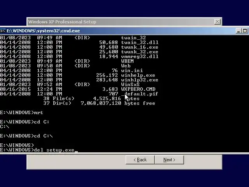
Task: Click the Windows XP Professional Setup title
Action: 62,22
